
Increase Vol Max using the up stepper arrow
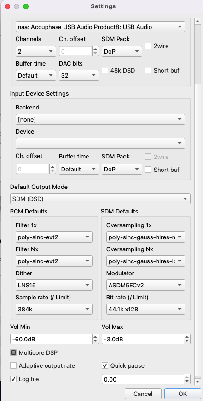187,337
